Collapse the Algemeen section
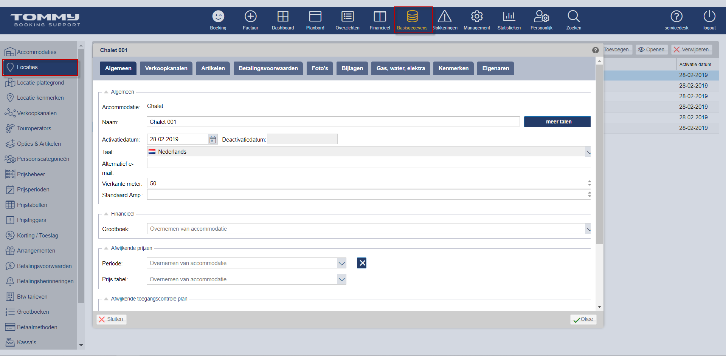726x356 pixels. coord(106,92)
